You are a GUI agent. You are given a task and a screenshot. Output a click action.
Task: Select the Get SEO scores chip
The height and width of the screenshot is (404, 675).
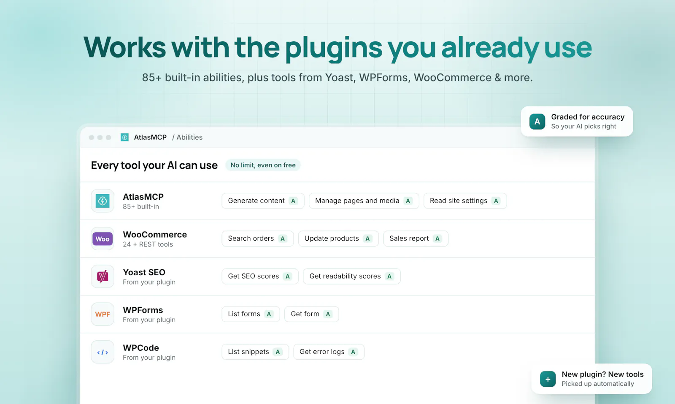click(260, 277)
